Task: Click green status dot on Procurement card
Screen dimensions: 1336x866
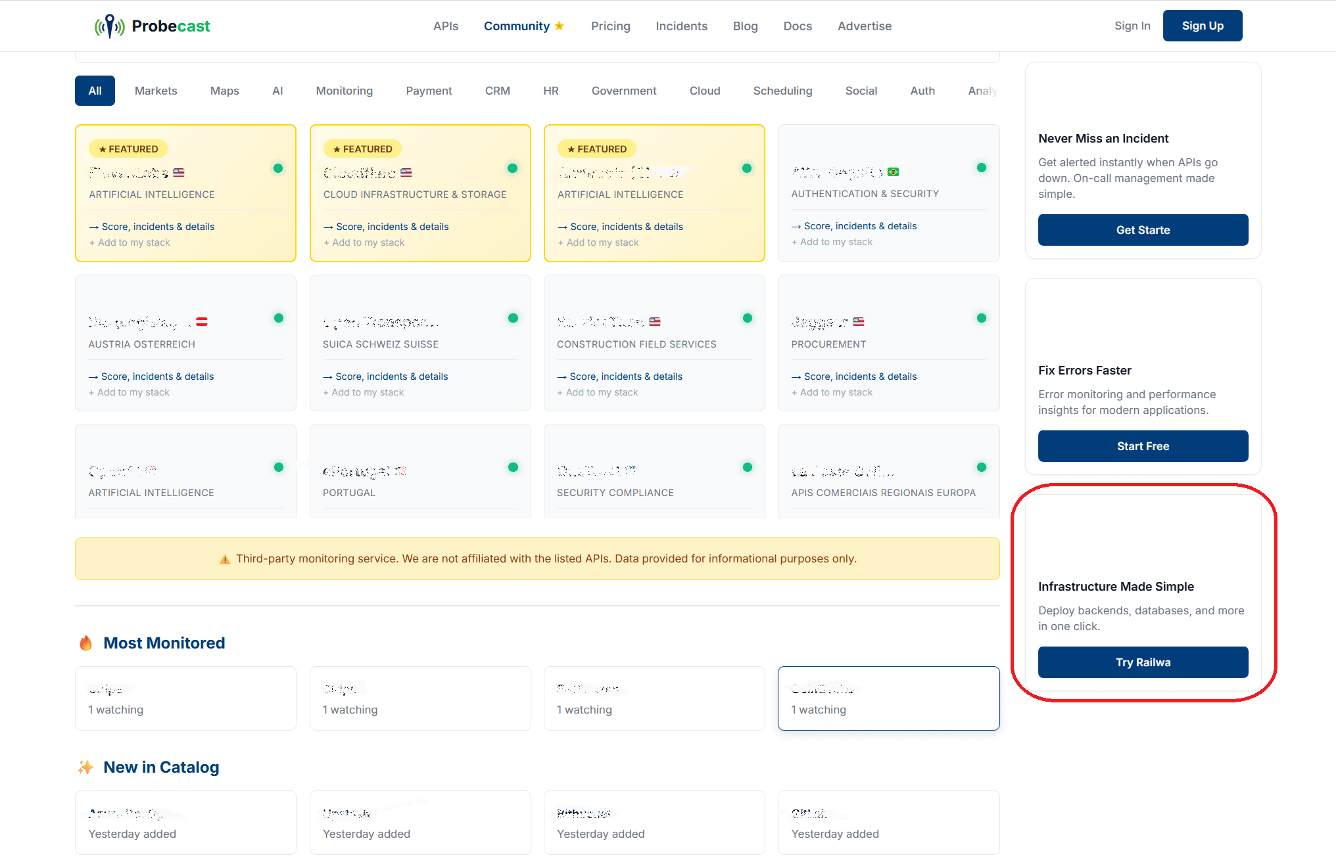Action: tap(981, 318)
